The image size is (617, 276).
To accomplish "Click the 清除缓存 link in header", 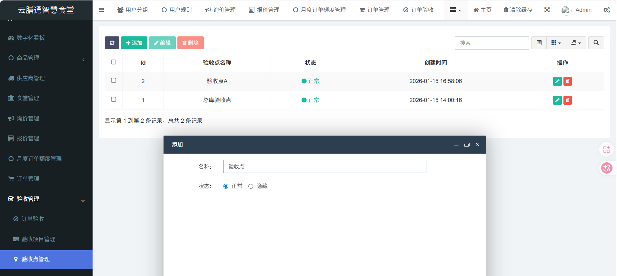I will coord(518,10).
